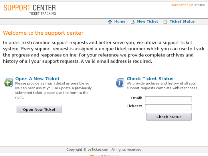Click the blue info status icon
The width and height of the screenshot is (208, 156).
[120, 83]
